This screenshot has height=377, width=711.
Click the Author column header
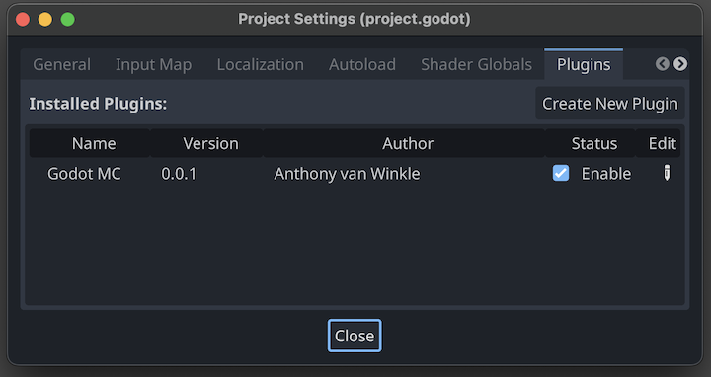(408, 144)
